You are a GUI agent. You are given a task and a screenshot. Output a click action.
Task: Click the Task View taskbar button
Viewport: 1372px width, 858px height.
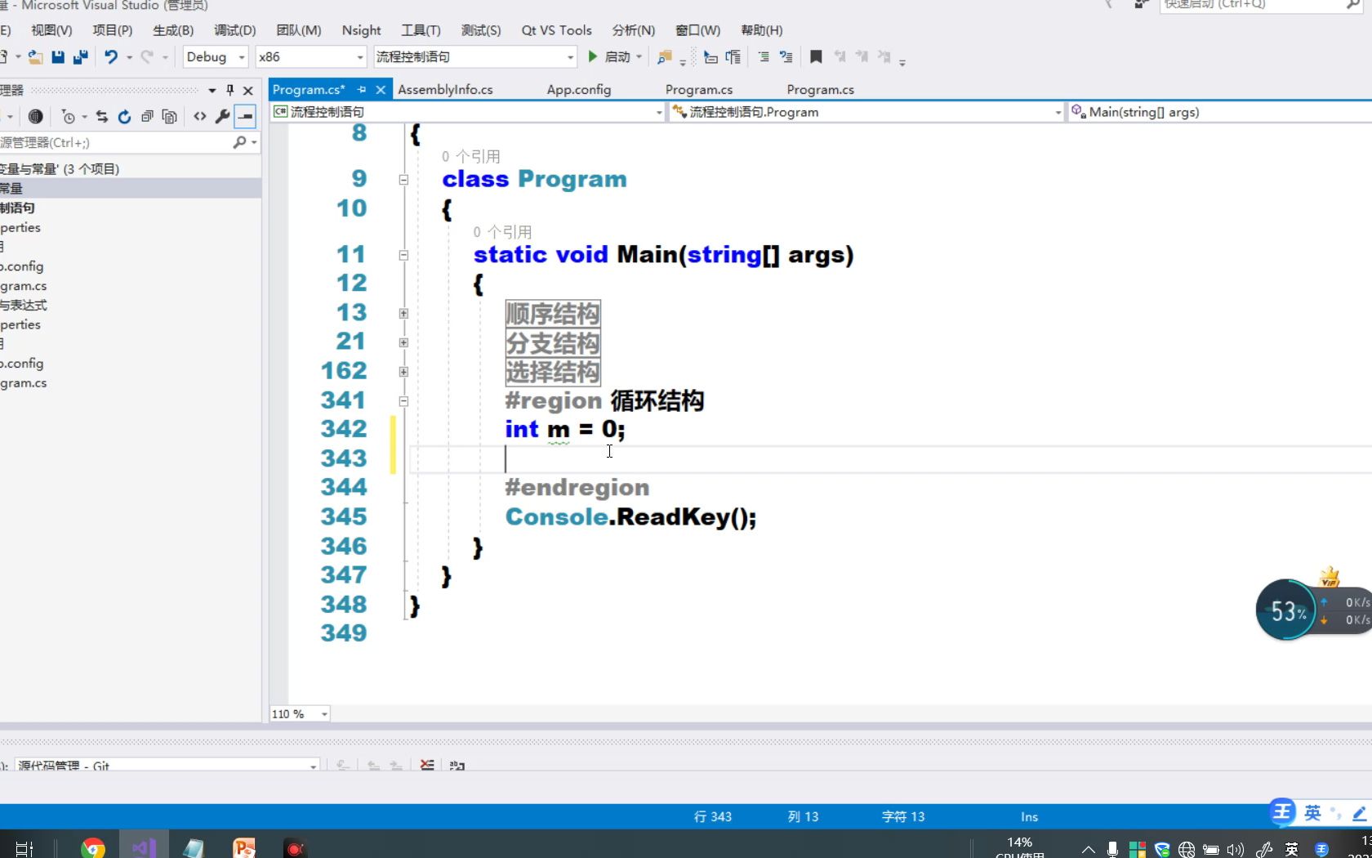[24, 848]
